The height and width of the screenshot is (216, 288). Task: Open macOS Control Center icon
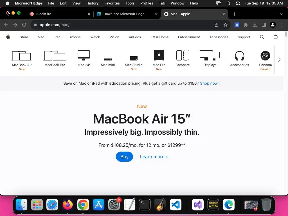pyautogui.click(x=237, y=3)
